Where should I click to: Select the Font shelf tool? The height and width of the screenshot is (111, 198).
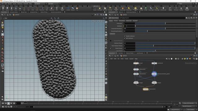pyautogui.click(x=57, y=9)
